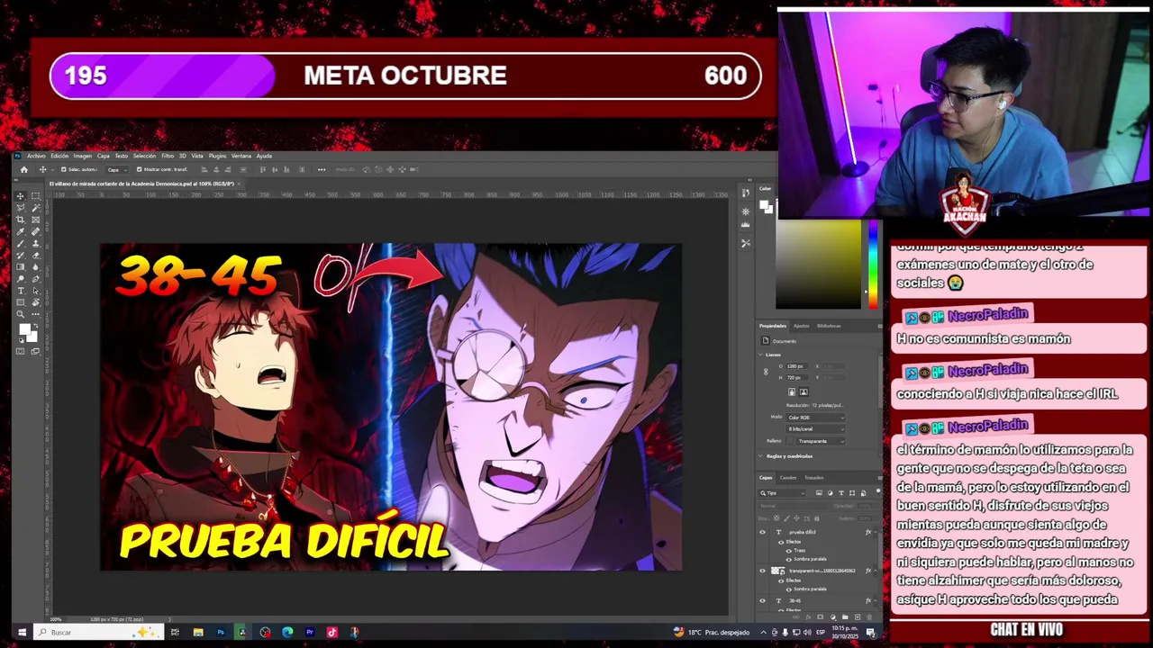The height and width of the screenshot is (648, 1153).
Task: Select the Move tool in the toolbox
Action: (20, 195)
